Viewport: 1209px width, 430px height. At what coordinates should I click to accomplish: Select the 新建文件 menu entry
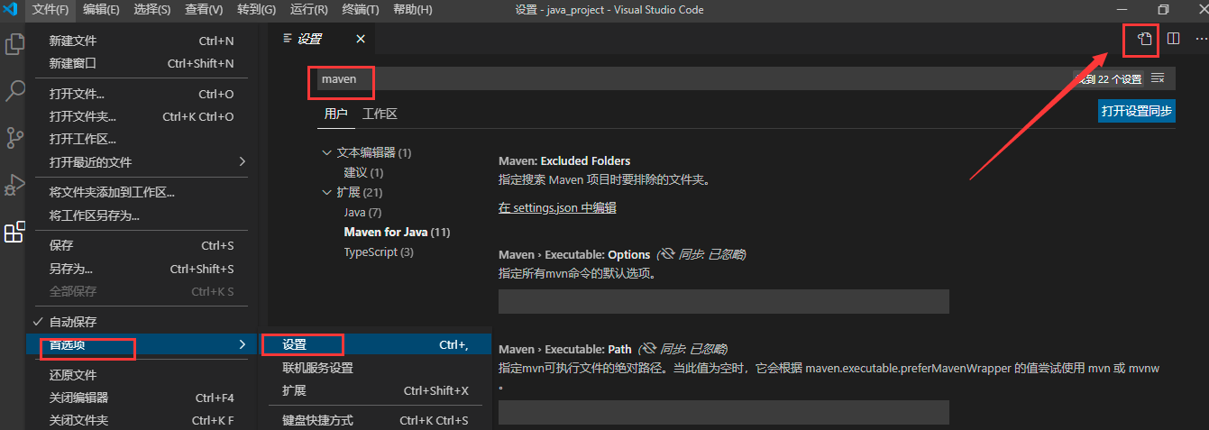coord(142,41)
